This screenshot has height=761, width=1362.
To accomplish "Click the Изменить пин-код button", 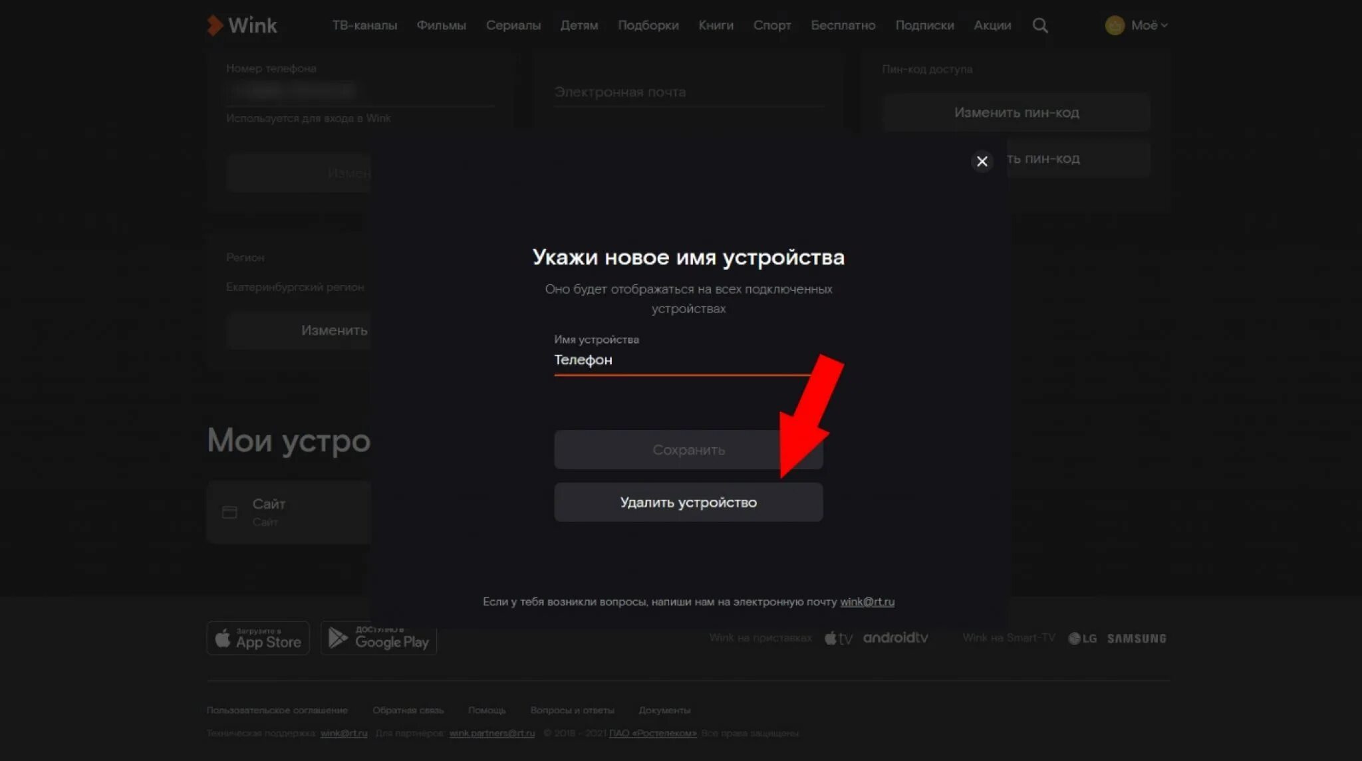I will (1016, 112).
